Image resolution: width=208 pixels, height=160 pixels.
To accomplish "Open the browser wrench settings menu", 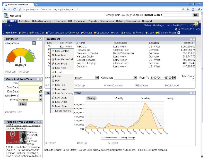I will [200, 9].
